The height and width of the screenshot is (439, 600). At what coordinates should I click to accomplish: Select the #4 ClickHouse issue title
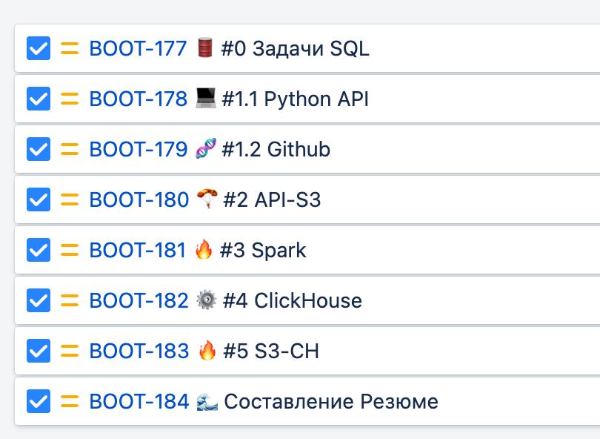click(x=293, y=300)
